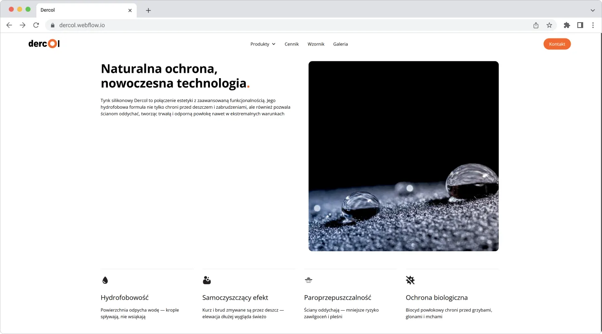Go to the Wzornik nav link
The image size is (602, 334).
(316, 44)
